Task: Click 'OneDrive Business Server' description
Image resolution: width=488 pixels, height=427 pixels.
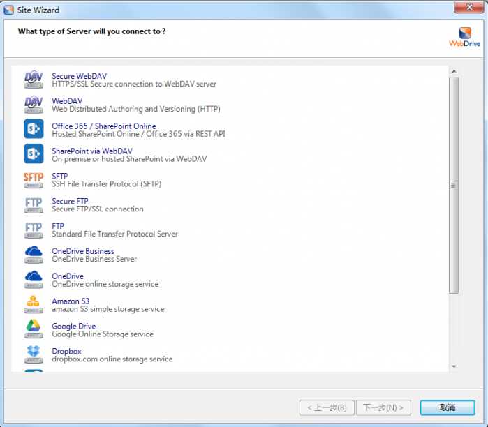Action: tap(94, 259)
